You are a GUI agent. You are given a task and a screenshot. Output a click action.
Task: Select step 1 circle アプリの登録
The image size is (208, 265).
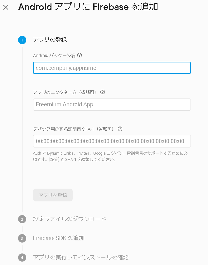(x=22, y=40)
